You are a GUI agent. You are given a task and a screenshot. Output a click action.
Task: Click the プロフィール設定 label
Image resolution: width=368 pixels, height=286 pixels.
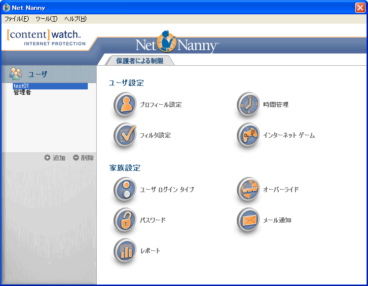(x=161, y=105)
